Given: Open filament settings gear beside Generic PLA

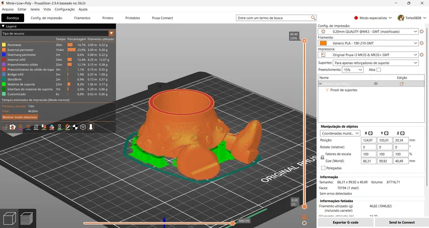Looking at the screenshot, I should pyautogui.click(x=421, y=43).
